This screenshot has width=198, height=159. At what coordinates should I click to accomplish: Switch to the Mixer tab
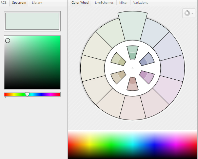[123, 3]
